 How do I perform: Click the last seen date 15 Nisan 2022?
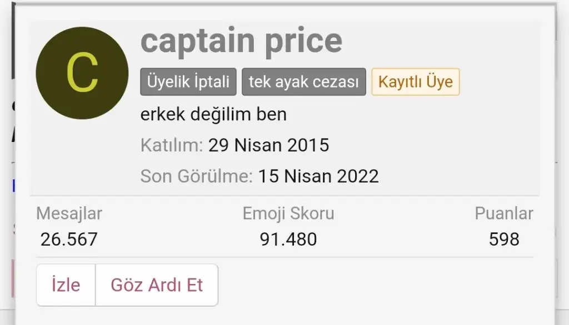point(318,176)
